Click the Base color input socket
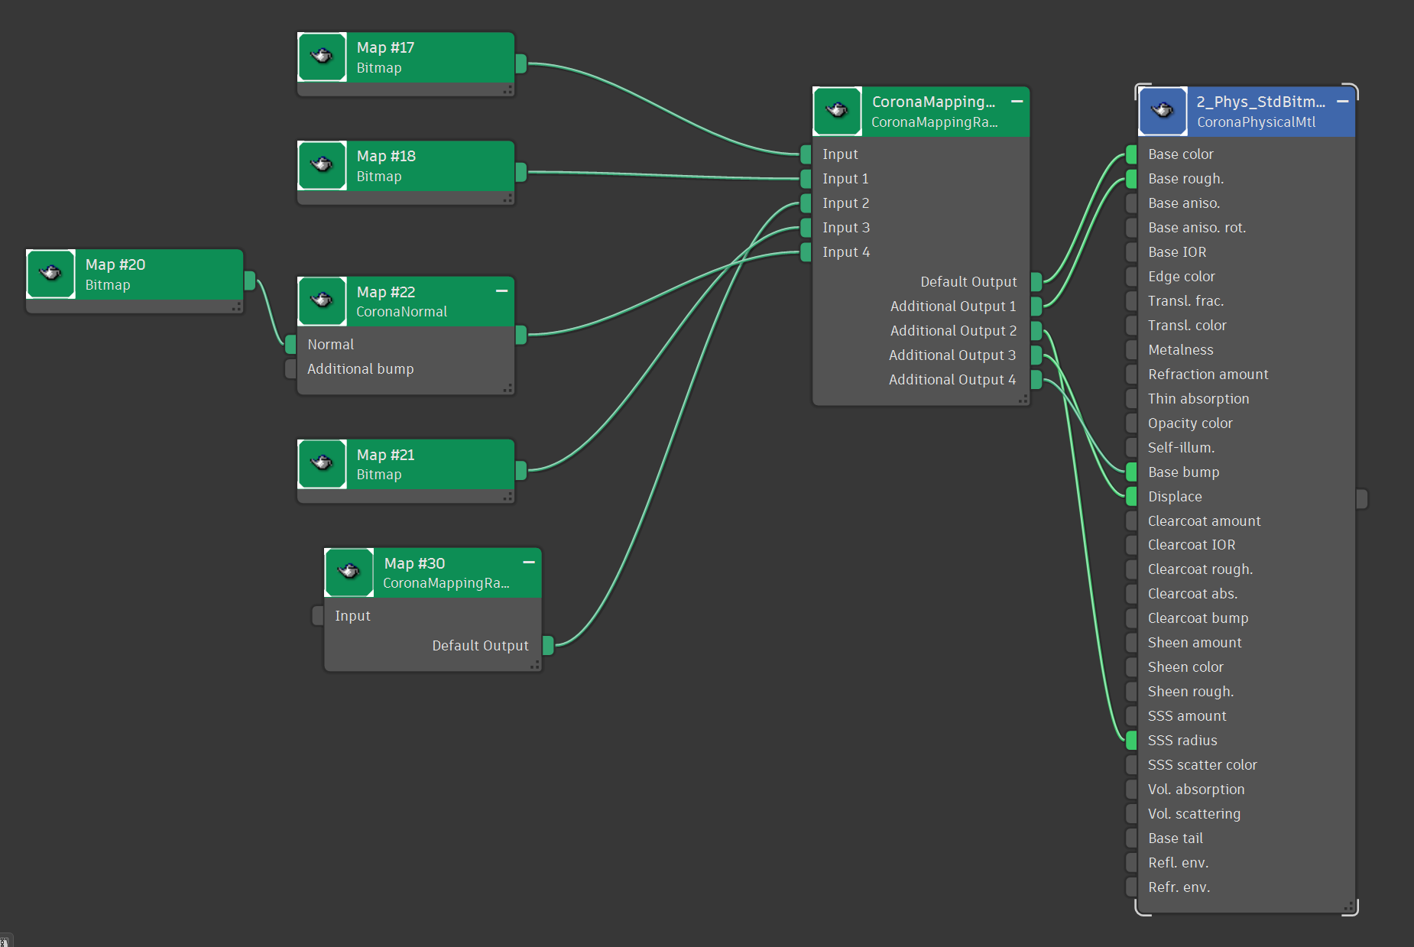 [x=1131, y=154]
